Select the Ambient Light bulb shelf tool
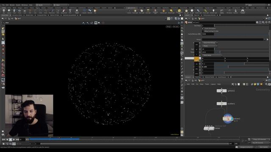 tap(213, 11)
